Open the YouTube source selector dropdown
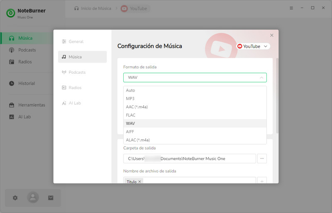The height and width of the screenshot is (213, 332). pos(253,46)
